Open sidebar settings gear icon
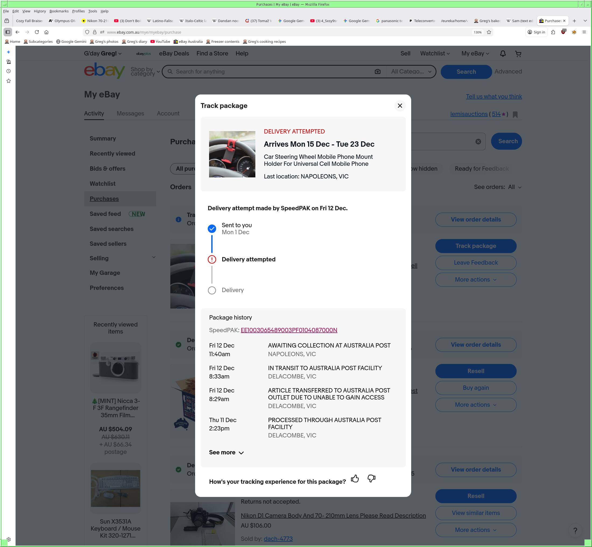 [9, 539]
